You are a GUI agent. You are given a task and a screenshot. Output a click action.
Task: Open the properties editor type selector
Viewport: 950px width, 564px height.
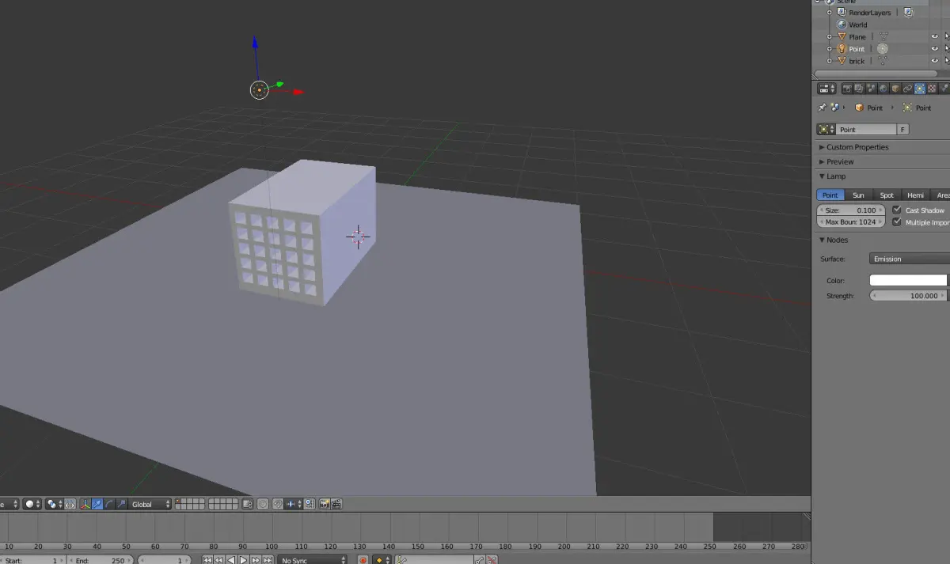tap(827, 89)
